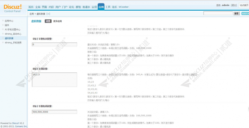Open the 群组 menu tab
The height and width of the screenshot is (128, 249).
click(78, 7)
